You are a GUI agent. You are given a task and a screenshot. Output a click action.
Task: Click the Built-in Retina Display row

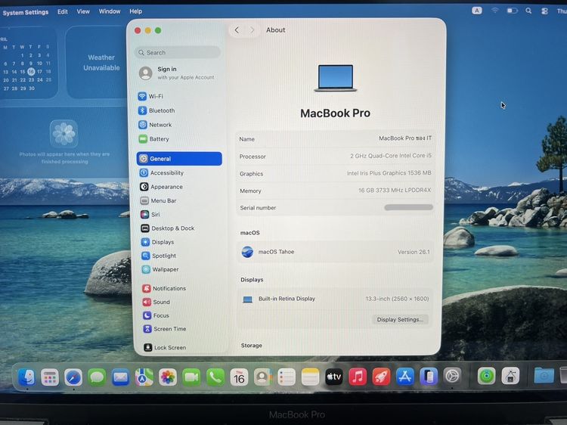[335, 299]
